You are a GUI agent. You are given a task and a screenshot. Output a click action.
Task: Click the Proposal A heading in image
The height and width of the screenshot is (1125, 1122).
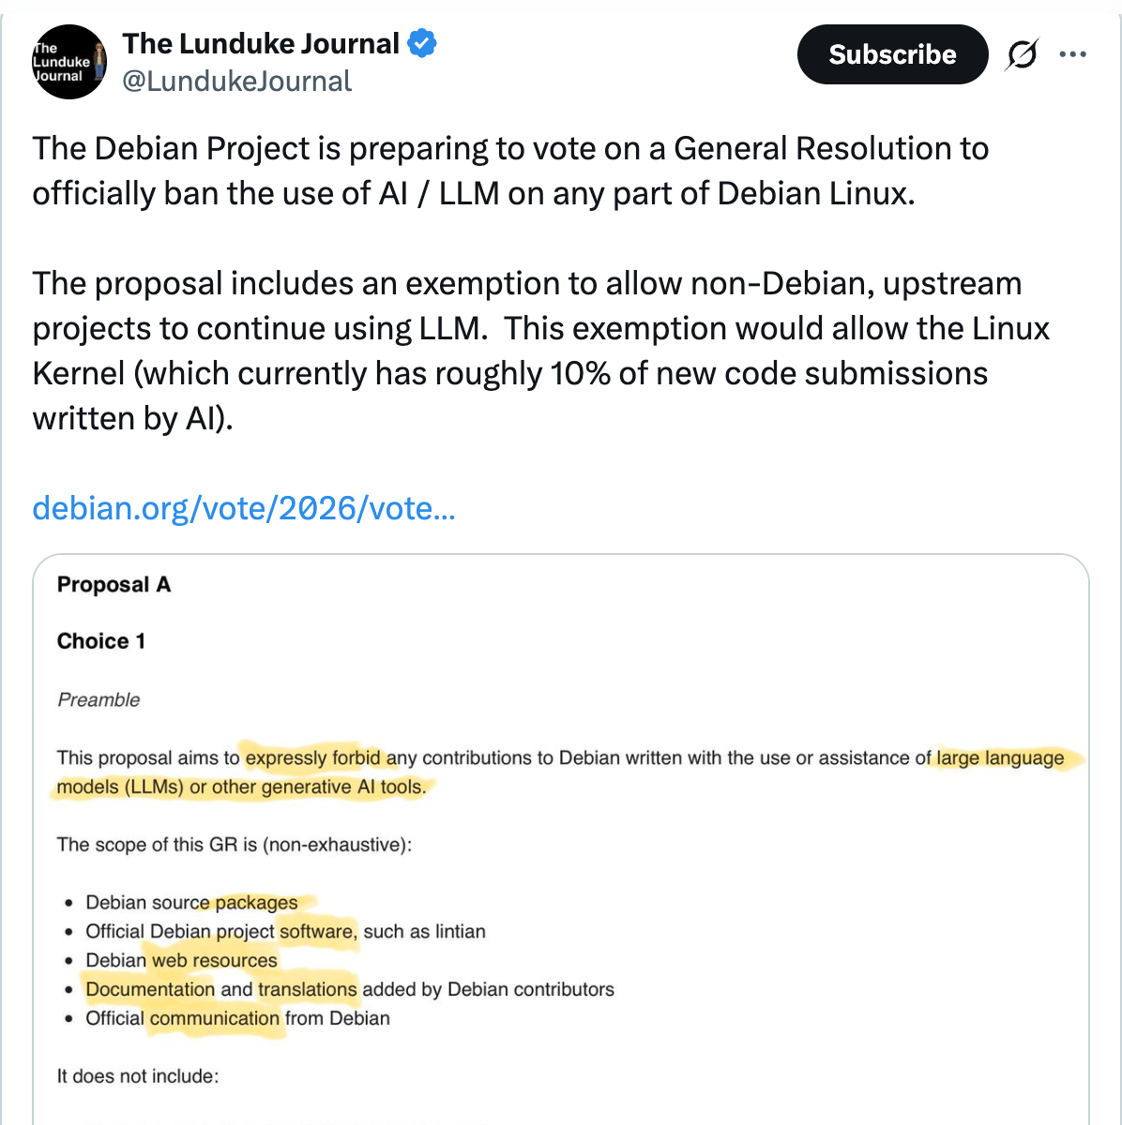(114, 585)
